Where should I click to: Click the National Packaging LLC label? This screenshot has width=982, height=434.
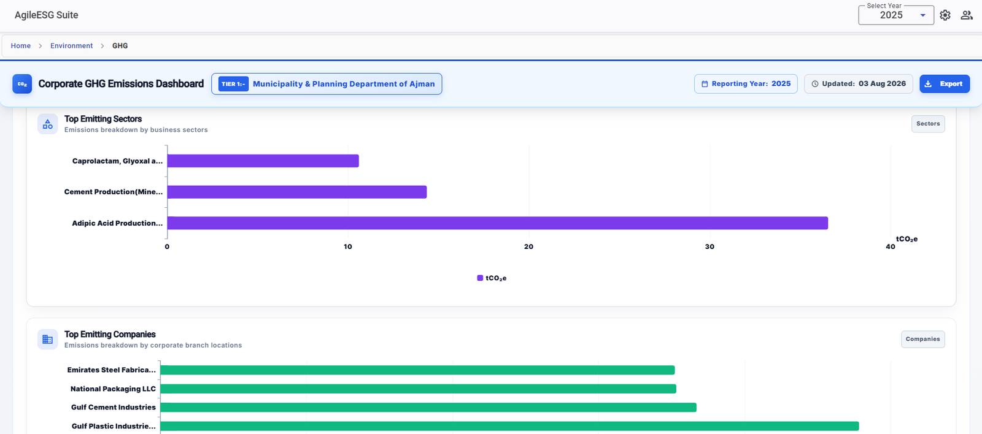(113, 389)
